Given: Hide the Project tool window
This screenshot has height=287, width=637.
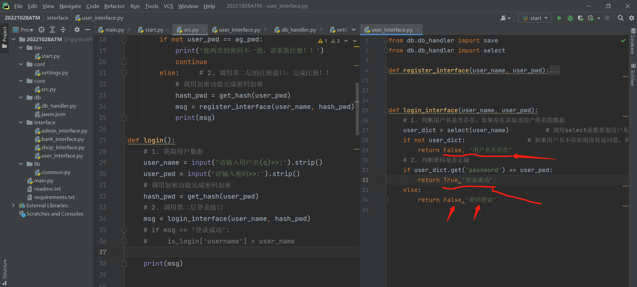Looking at the screenshot, I should (x=88, y=30).
